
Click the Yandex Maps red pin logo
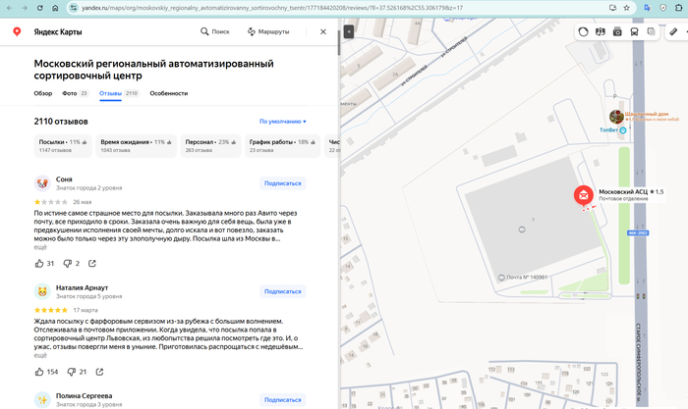point(17,31)
